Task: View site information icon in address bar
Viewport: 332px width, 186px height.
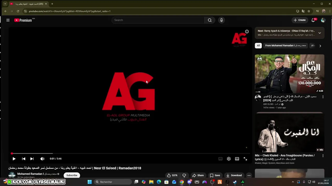Action: 25,11
